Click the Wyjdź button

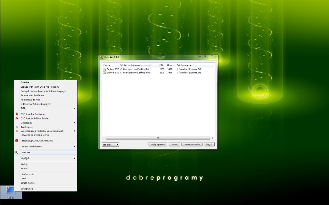point(209,145)
